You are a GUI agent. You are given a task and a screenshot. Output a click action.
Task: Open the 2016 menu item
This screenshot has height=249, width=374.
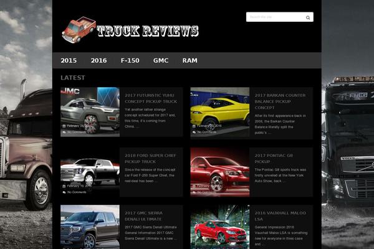pyautogui.click(x=98, y=60)
